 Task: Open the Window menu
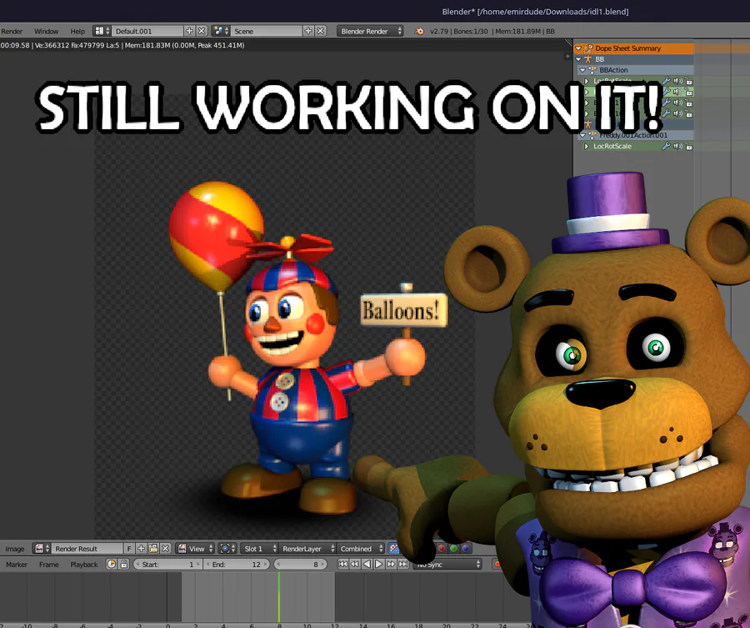coord(46,31)
